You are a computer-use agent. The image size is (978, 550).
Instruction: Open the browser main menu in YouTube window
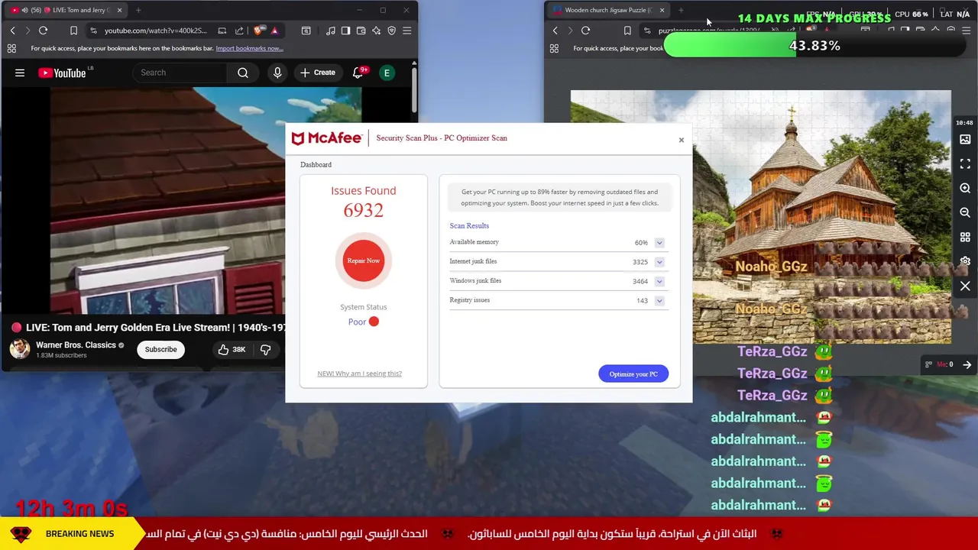click(406, 31)
